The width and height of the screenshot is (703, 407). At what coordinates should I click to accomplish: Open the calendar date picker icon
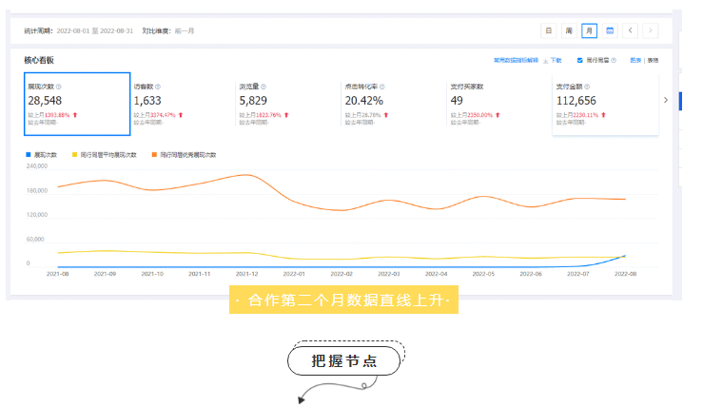click(610, 30)
